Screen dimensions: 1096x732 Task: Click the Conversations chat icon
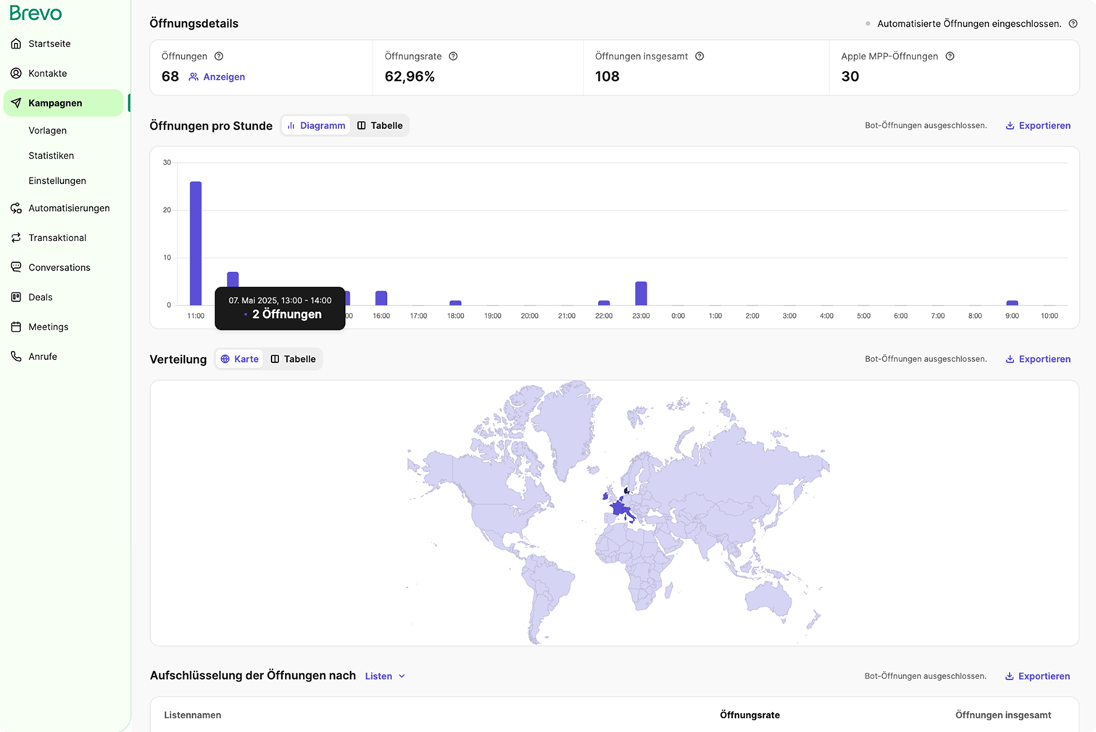[x=16, y=268]
